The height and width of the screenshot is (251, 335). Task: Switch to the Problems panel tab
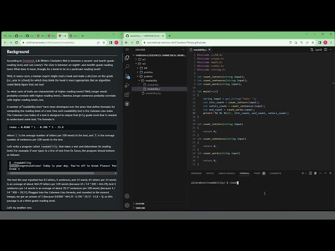[196, 173]
